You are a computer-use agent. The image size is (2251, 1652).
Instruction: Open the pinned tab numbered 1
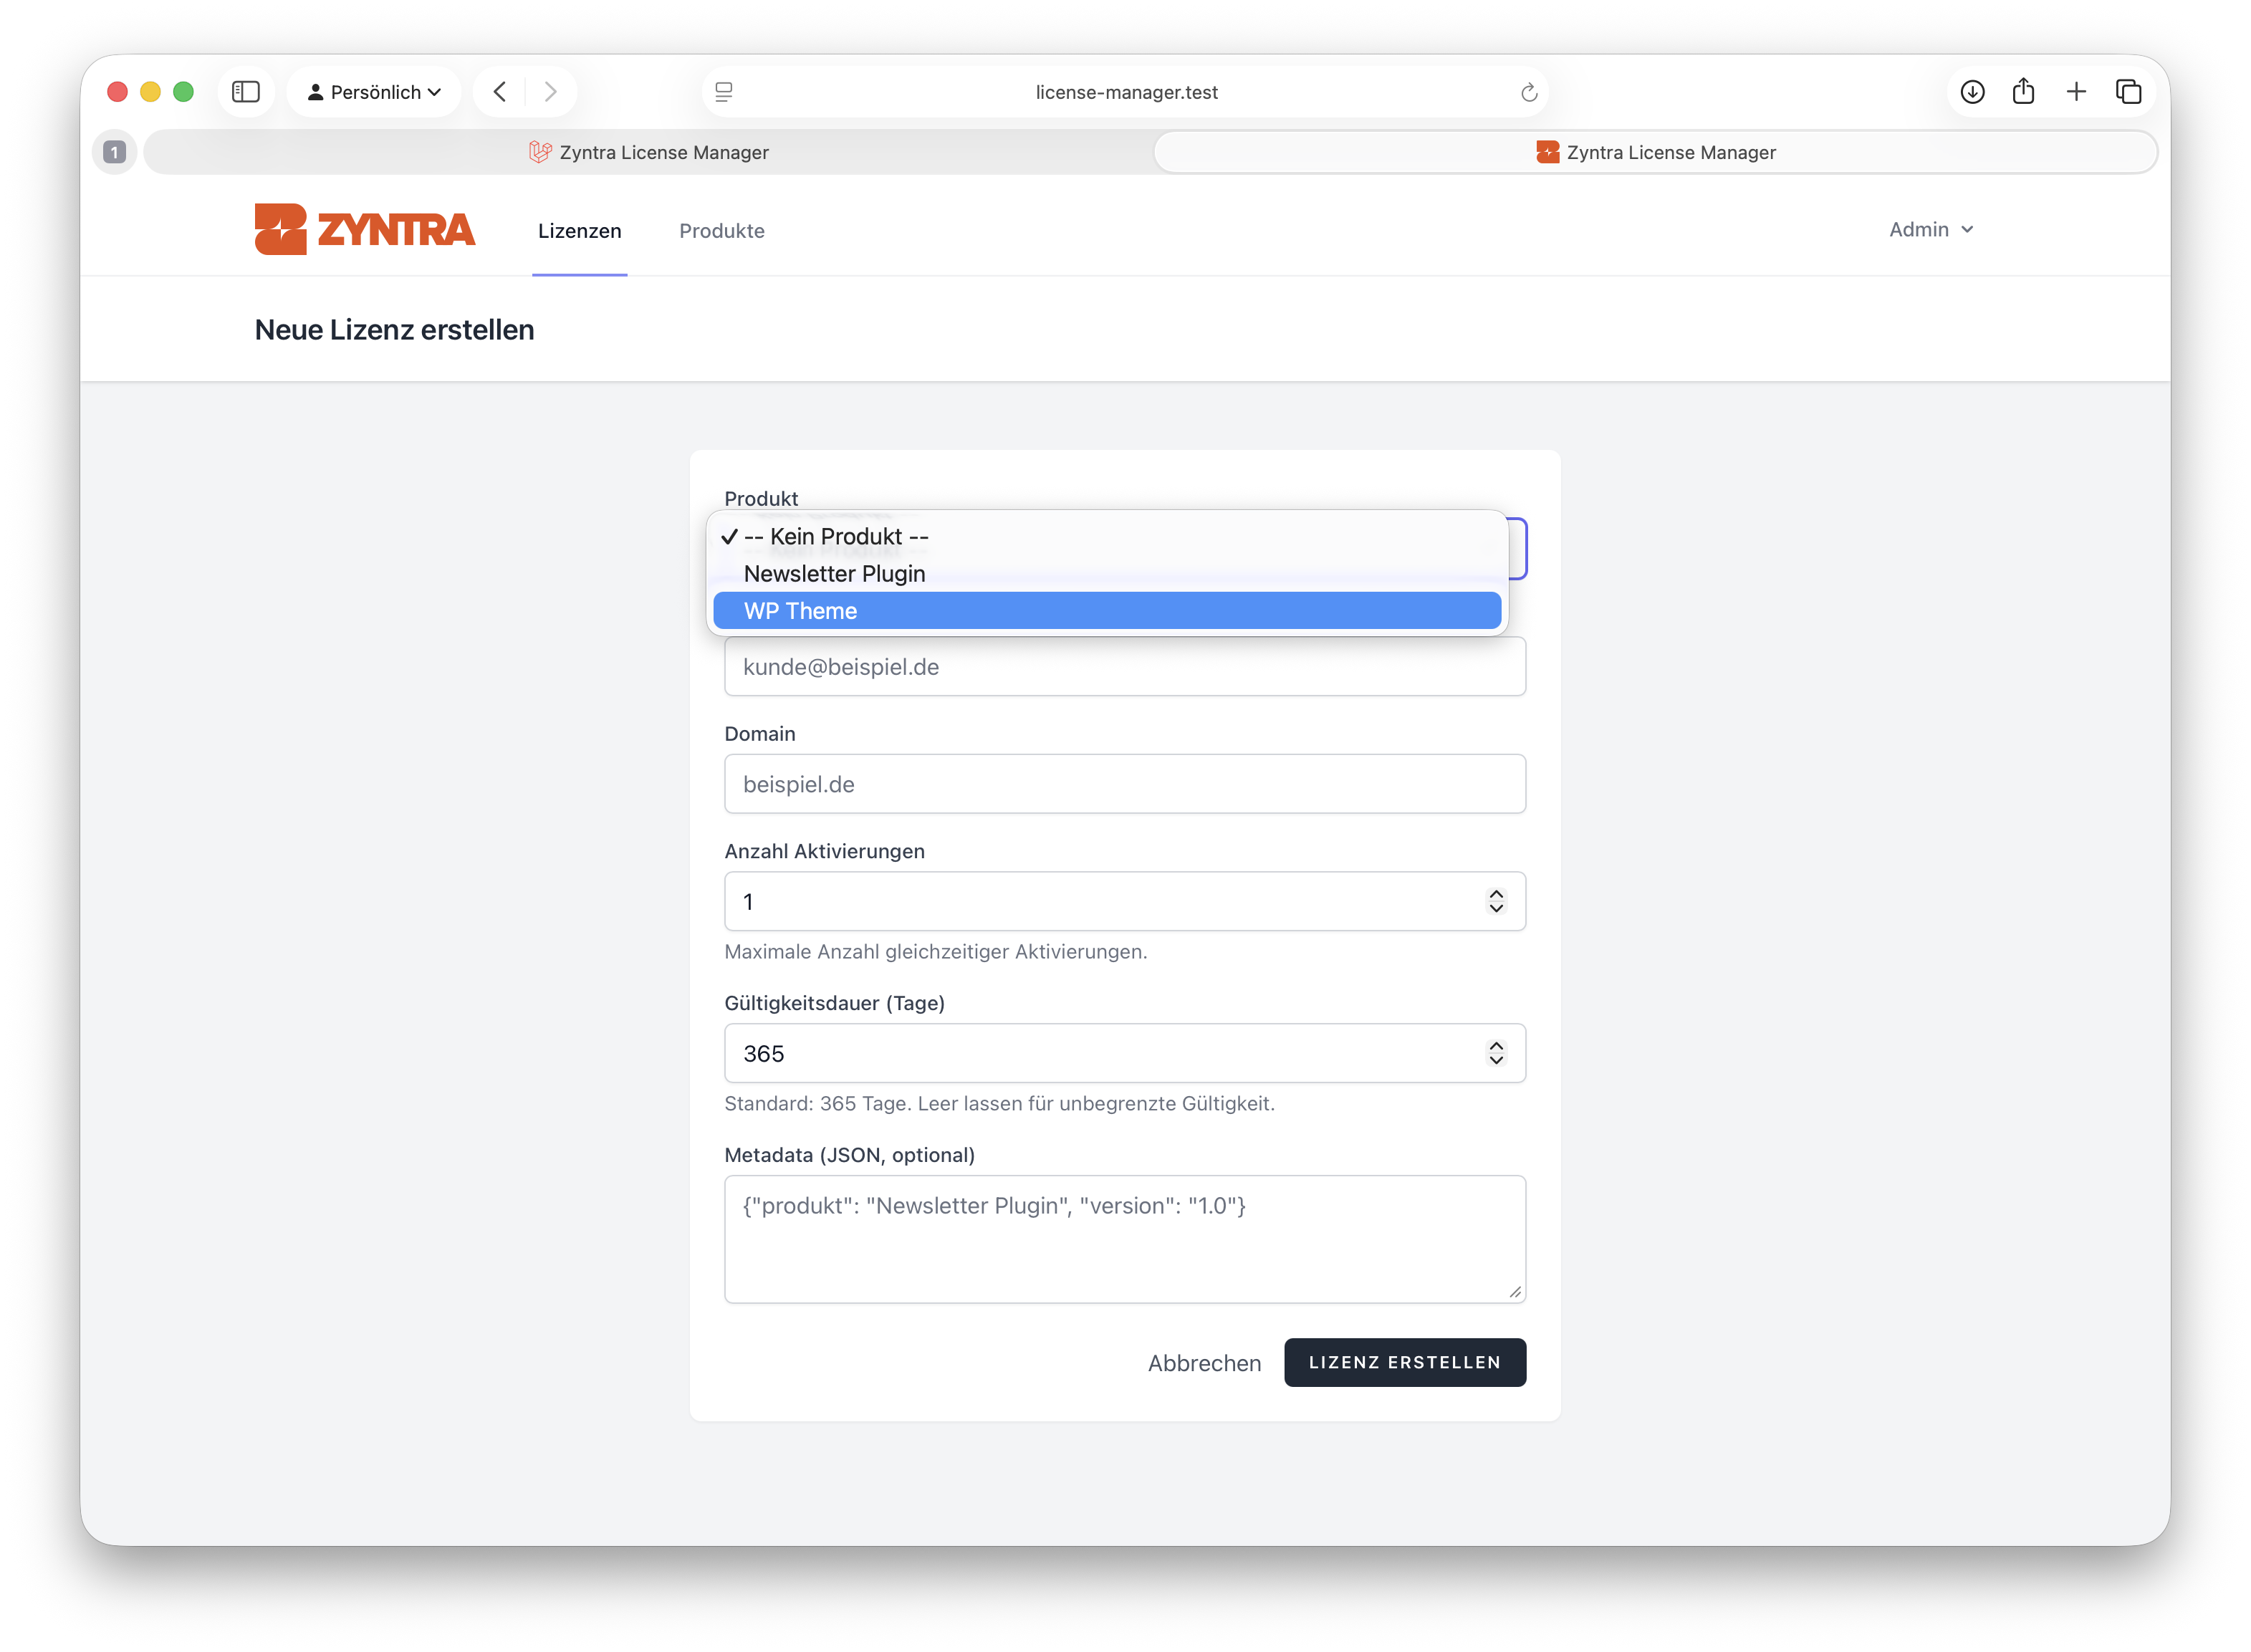(115, 152)
